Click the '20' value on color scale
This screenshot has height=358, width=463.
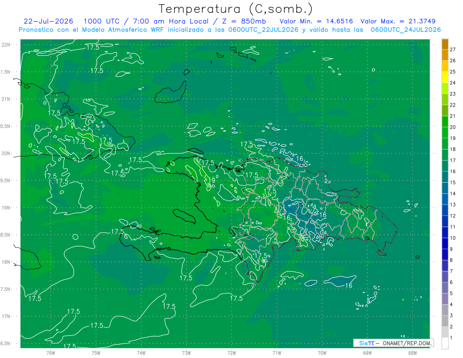point(453,127)
